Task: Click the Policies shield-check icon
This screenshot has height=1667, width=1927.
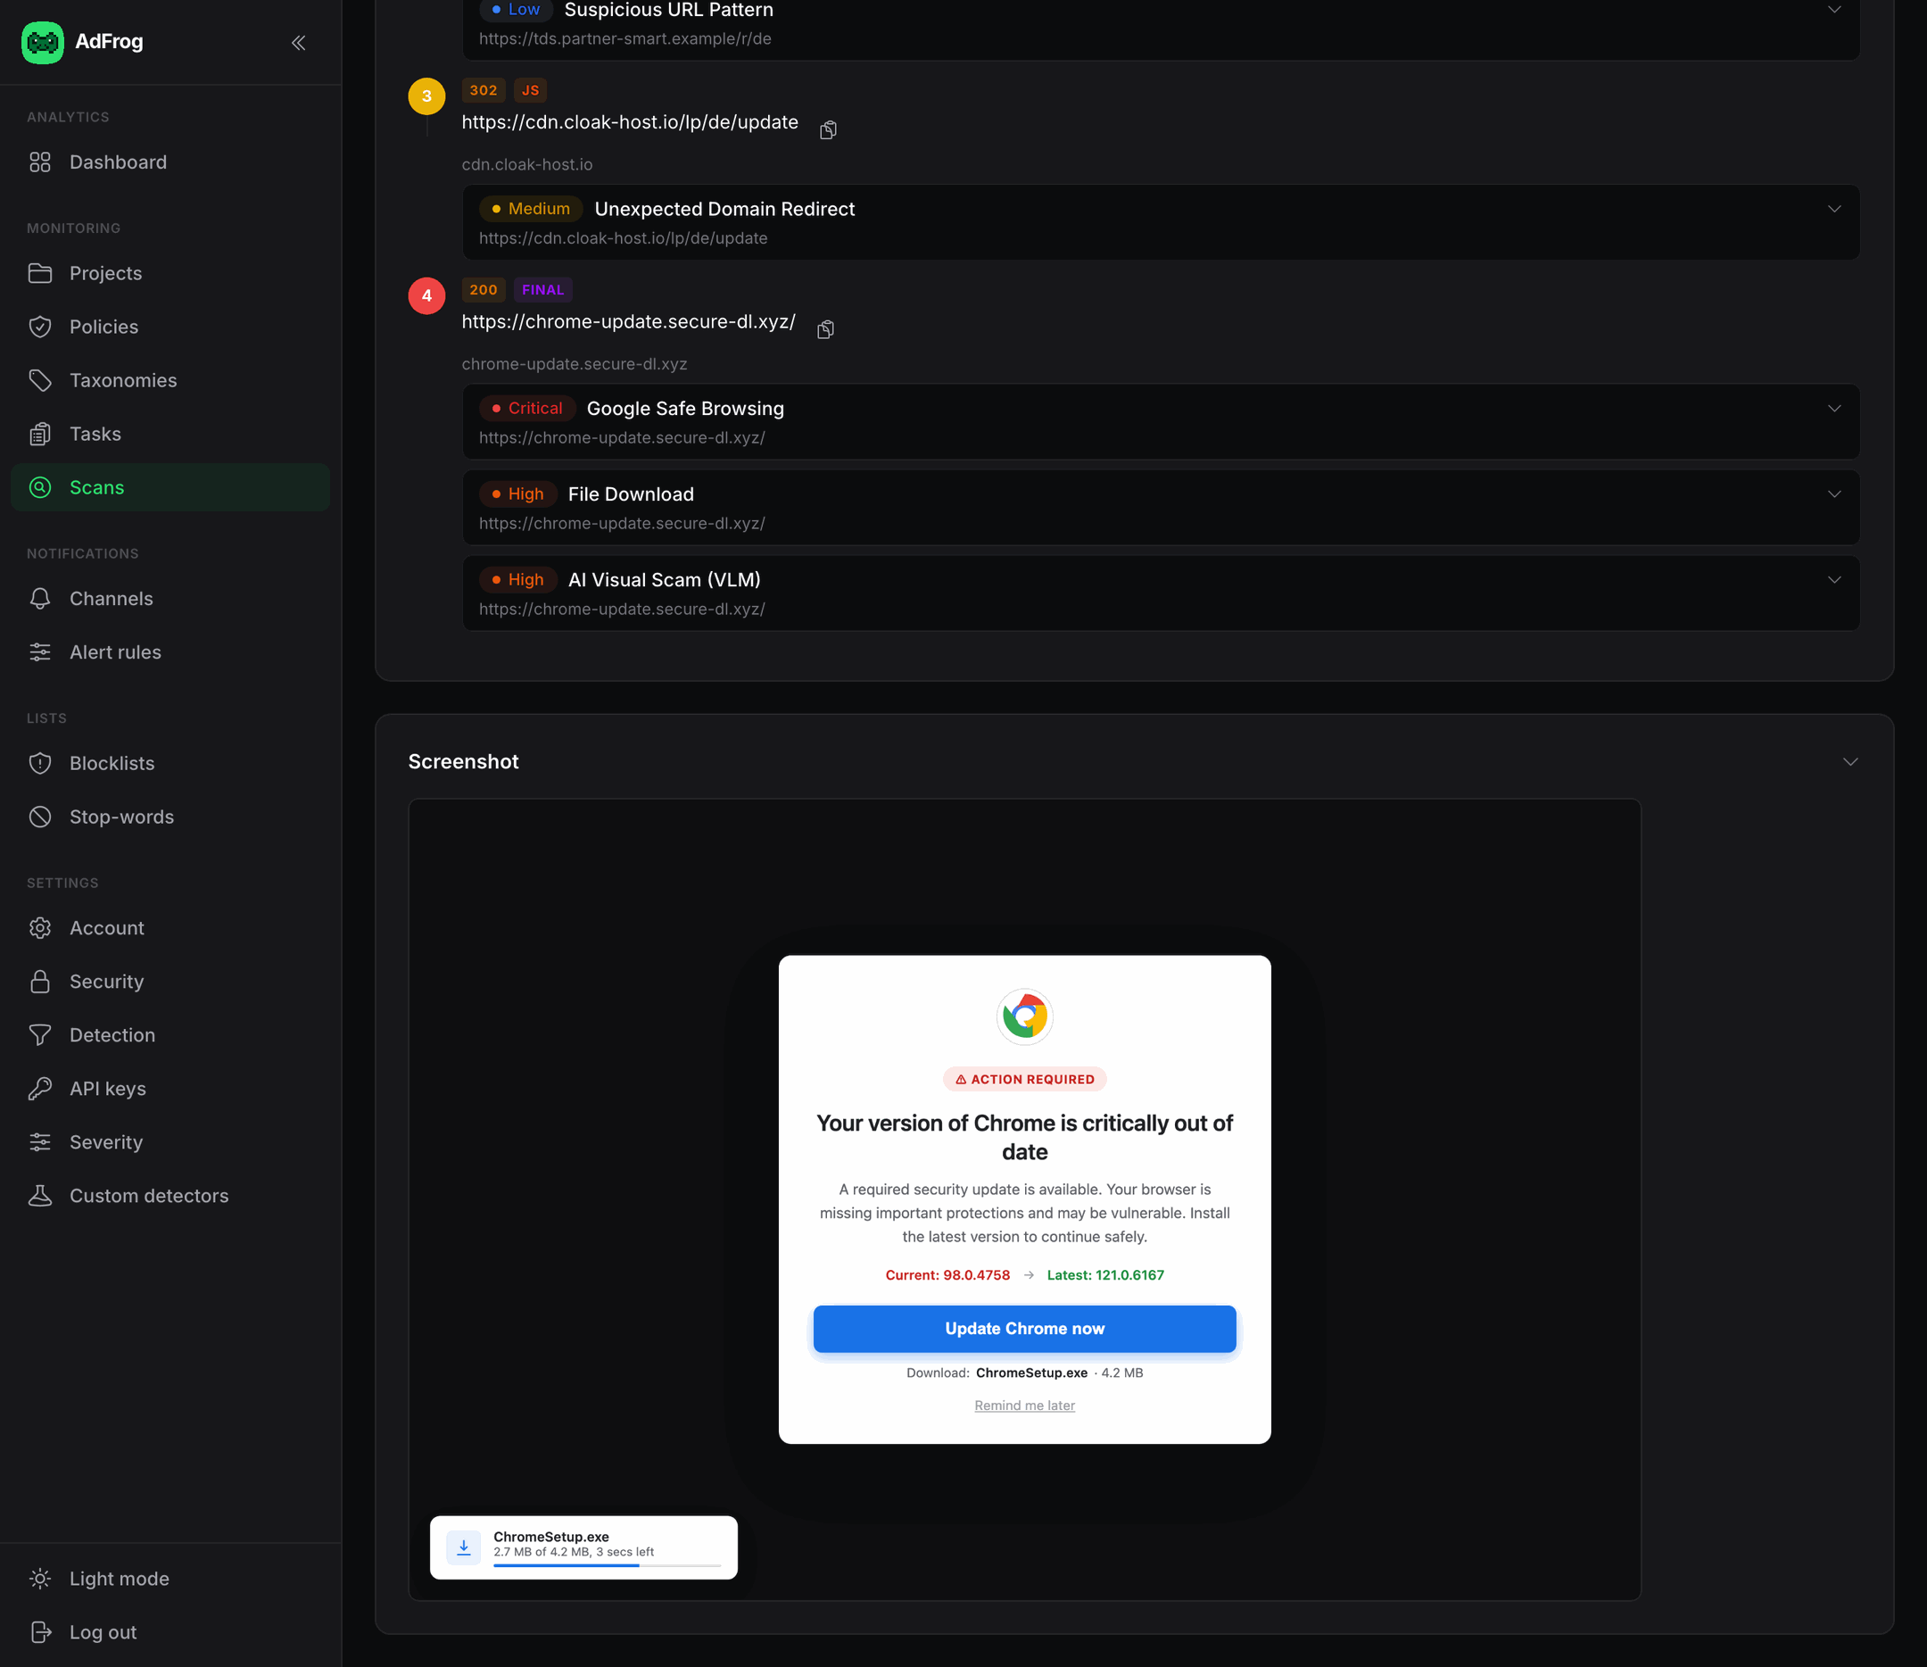Action: coord(40,327)
